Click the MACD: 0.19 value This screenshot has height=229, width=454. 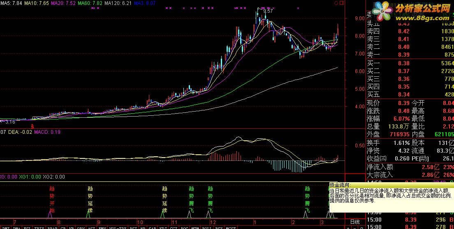47,132
